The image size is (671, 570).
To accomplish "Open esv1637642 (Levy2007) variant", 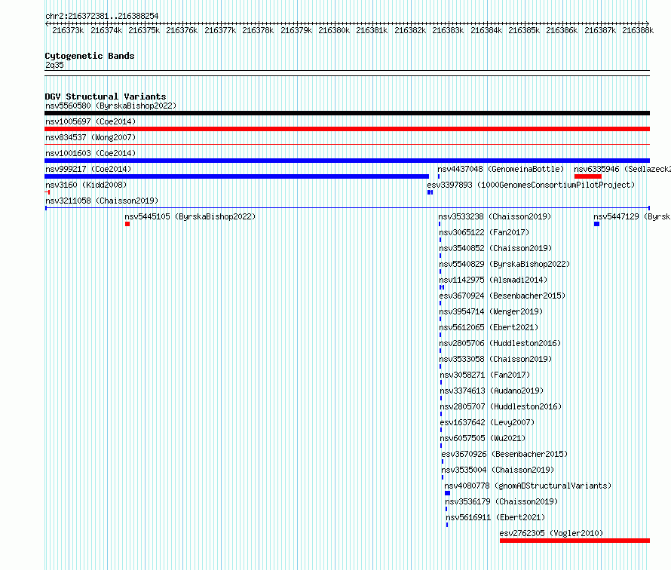I will pos(487,422).
